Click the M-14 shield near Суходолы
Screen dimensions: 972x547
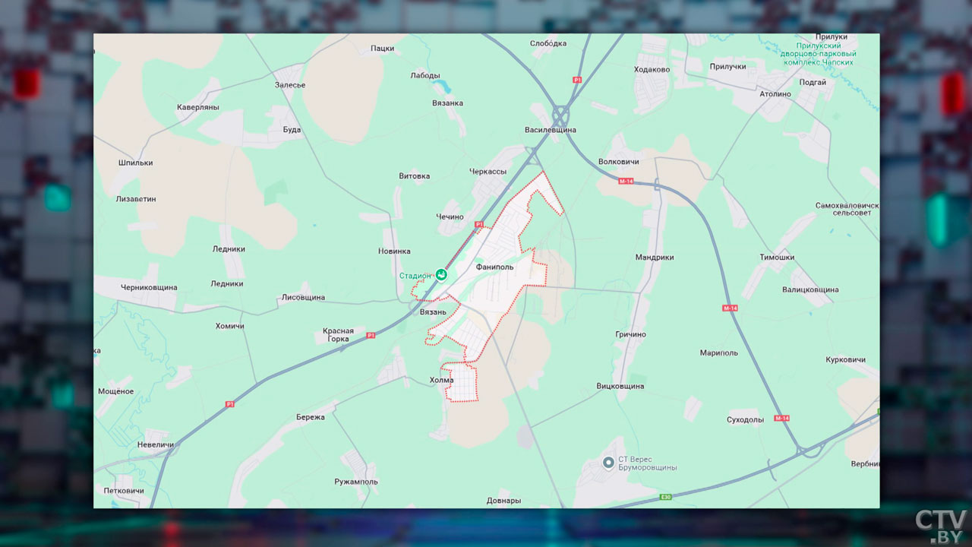pos(781,419)
